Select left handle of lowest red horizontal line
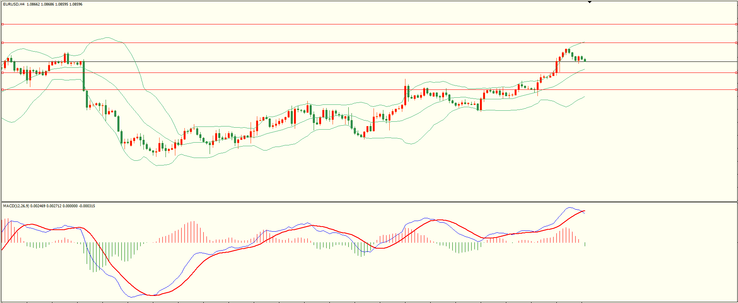The image size is (738, 303). click(2, 89)
